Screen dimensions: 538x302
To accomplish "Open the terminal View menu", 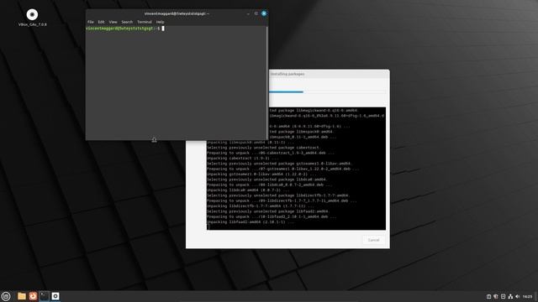I will pos(113,22).
